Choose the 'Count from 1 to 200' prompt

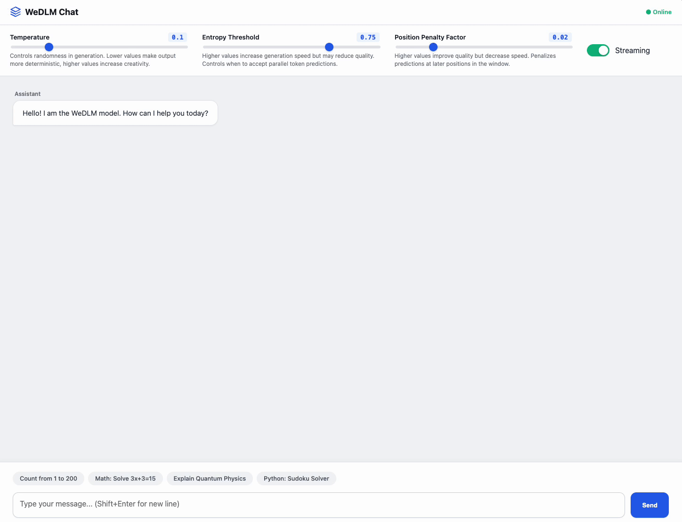[x=49, y=478]
